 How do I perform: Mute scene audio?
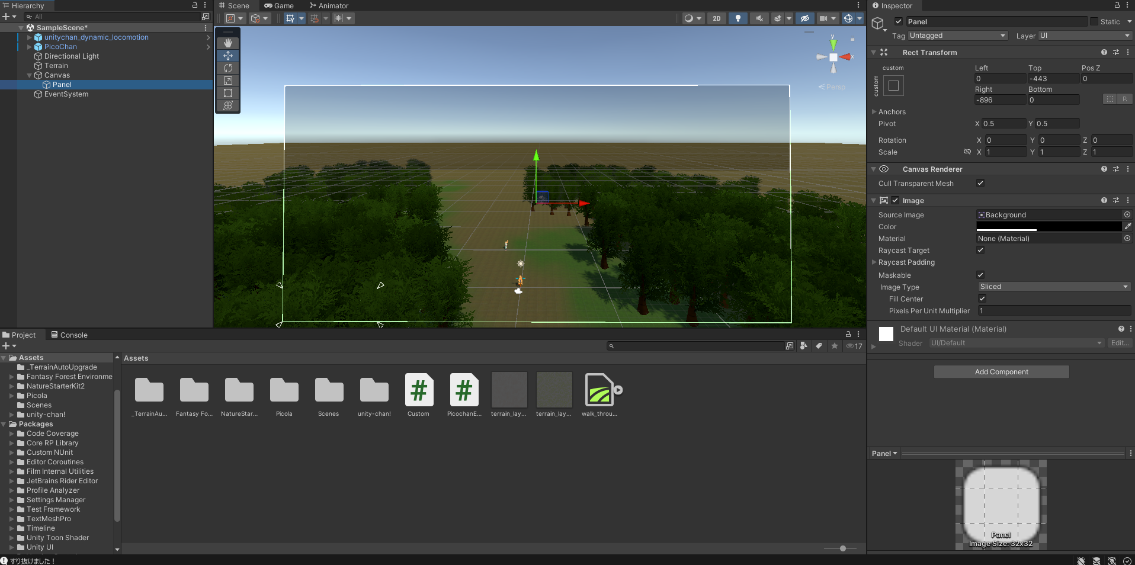click(759, 18)
